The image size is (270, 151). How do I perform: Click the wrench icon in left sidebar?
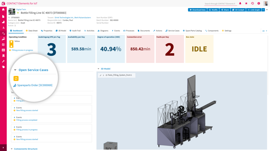point(3,61)
